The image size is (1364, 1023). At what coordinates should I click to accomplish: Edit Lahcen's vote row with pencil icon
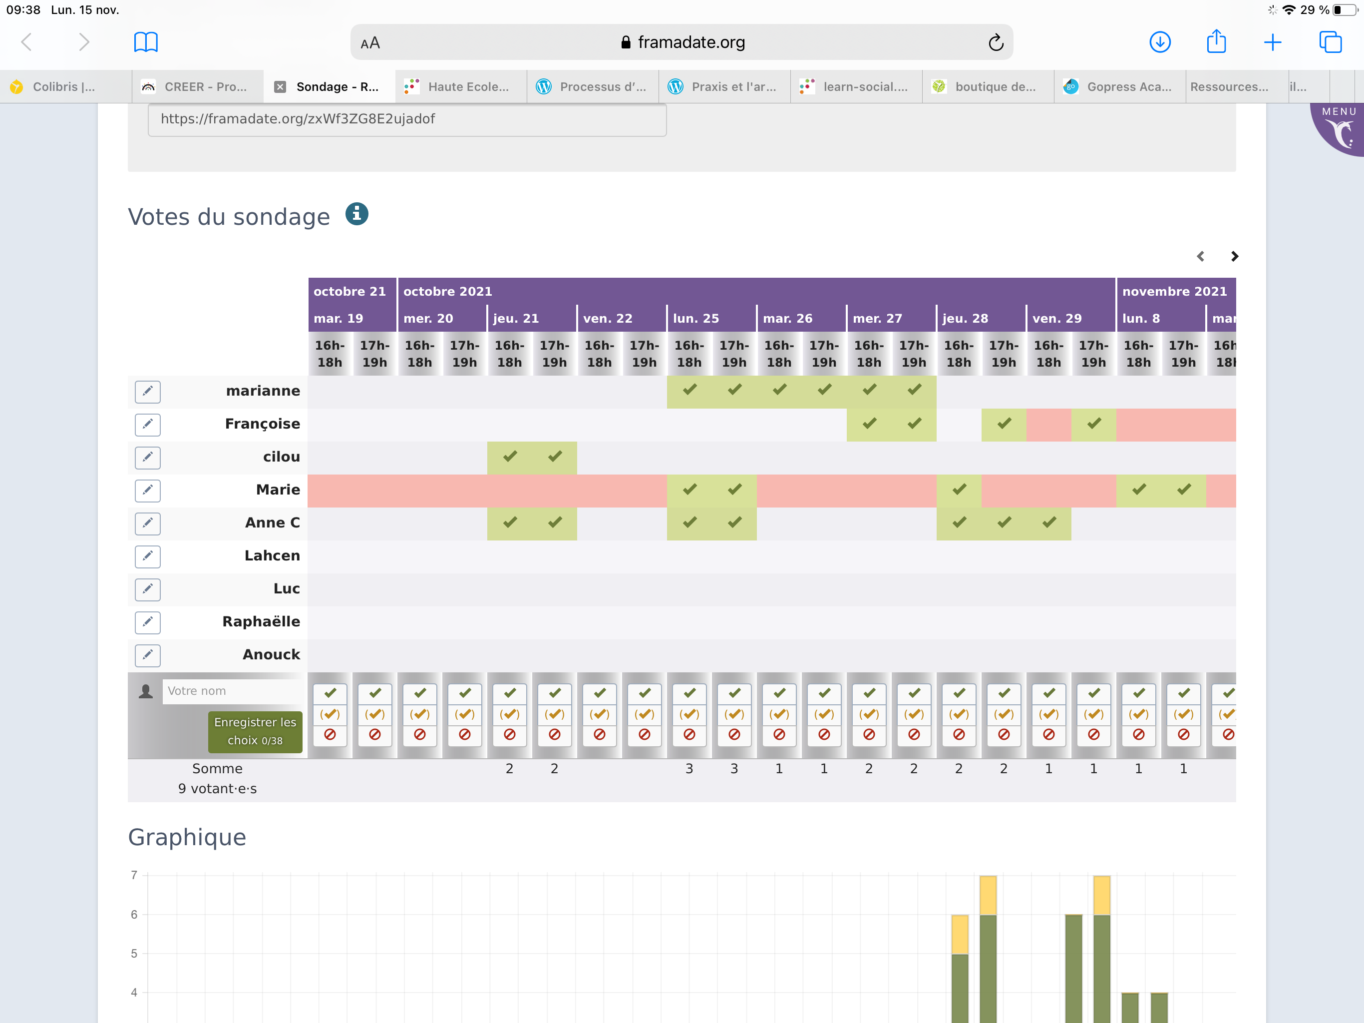[x=147, y=556]
